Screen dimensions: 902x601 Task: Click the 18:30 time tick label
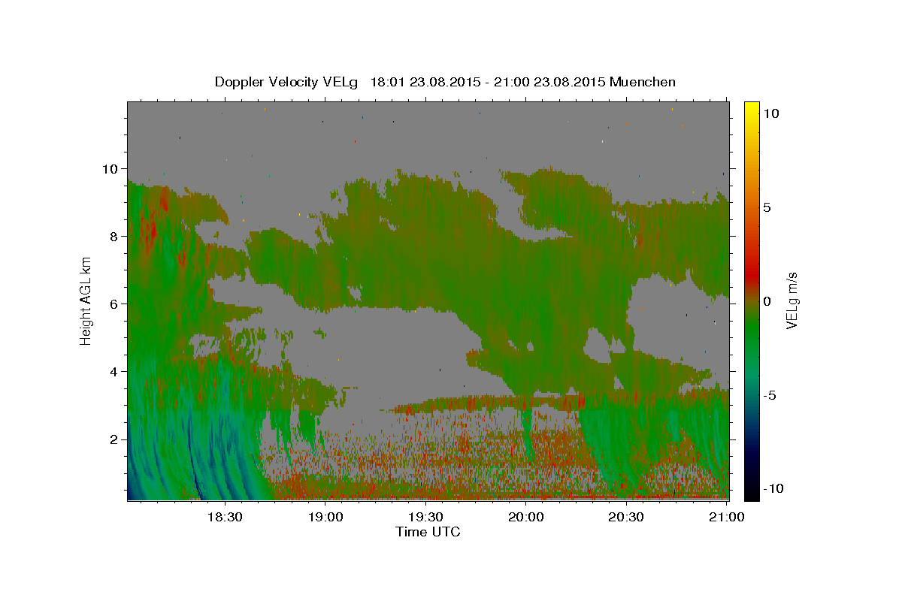click(x=224, y=517)
